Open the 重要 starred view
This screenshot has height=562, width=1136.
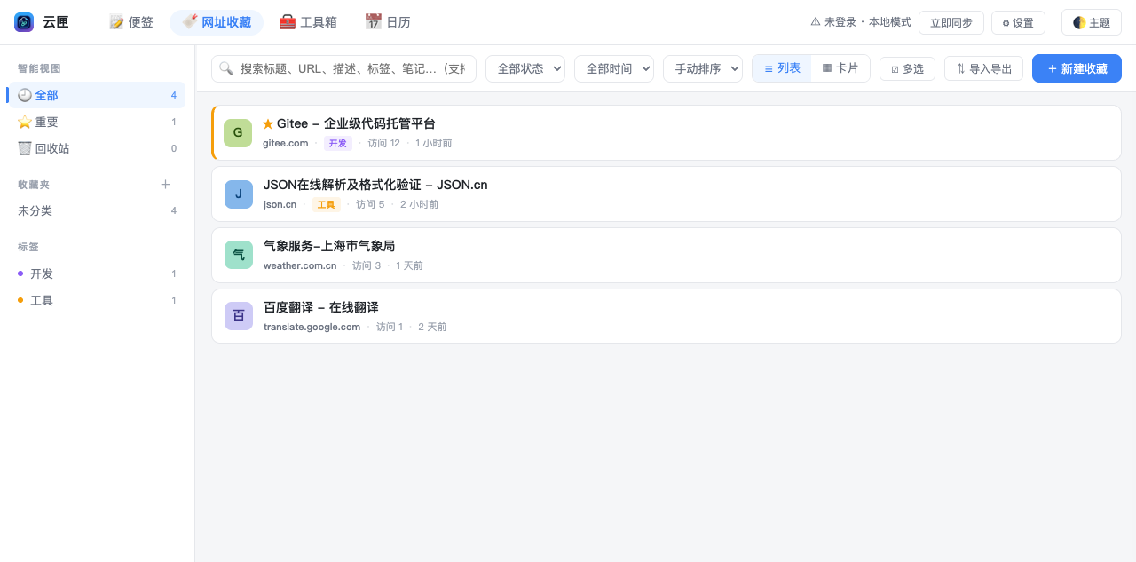96,122
